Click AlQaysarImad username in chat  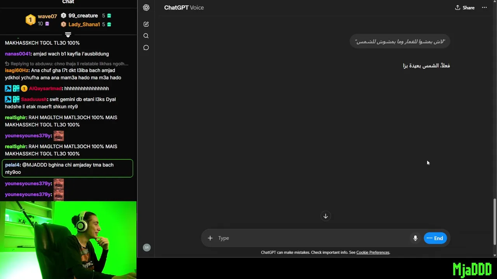tap(45, 88)
